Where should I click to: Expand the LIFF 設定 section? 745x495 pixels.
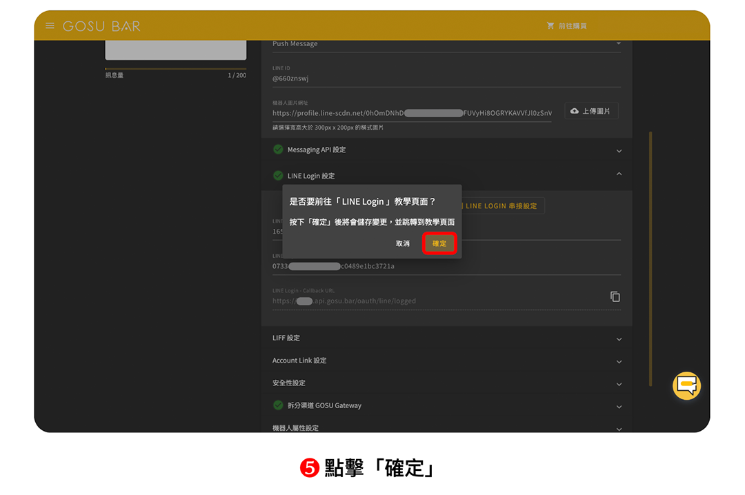[x=446, y=339]
